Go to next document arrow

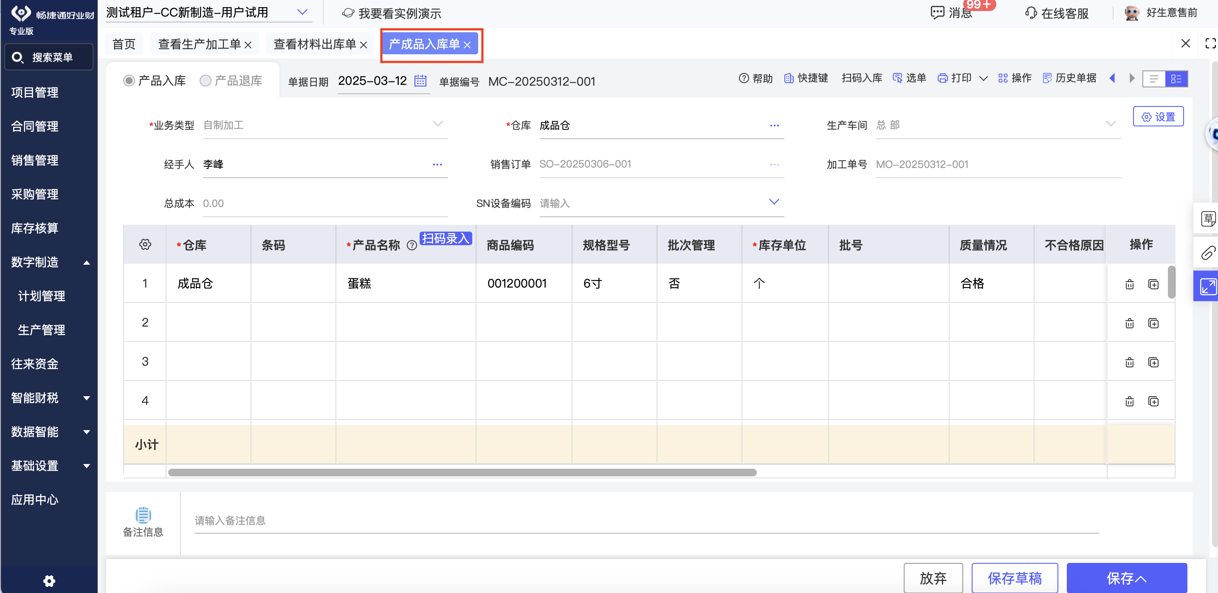1132,78
